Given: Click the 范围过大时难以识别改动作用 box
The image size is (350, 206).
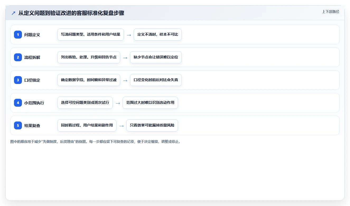Looking at the screenshot, I should point(150,103).
